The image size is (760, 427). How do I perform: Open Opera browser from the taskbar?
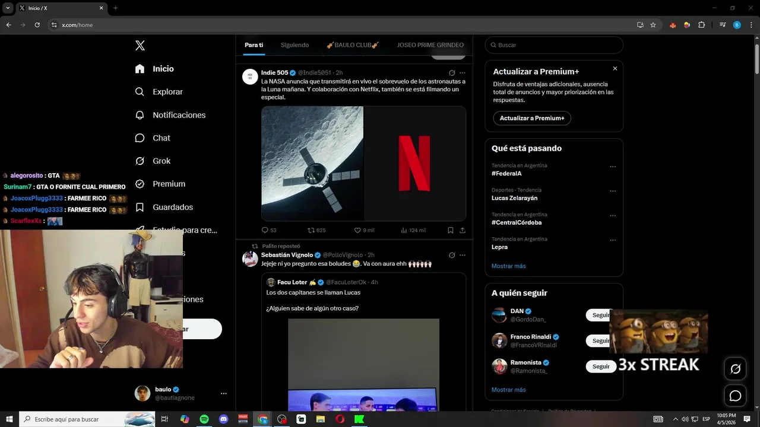click(340, 419)
